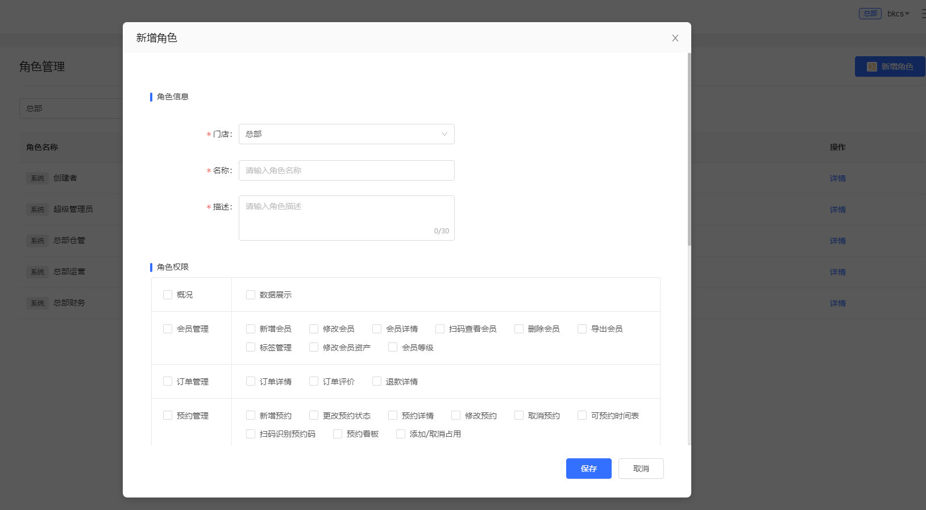
Task: Click the dialog's vertical scrollbar
Action: 690,149
